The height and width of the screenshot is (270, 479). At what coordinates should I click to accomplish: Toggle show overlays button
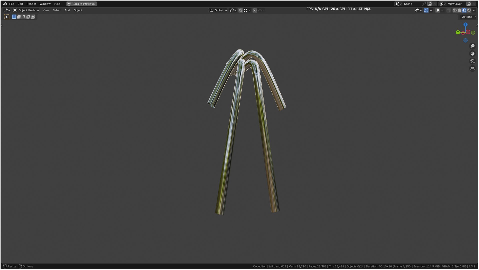pyautogui.click(x=437, y=10)
